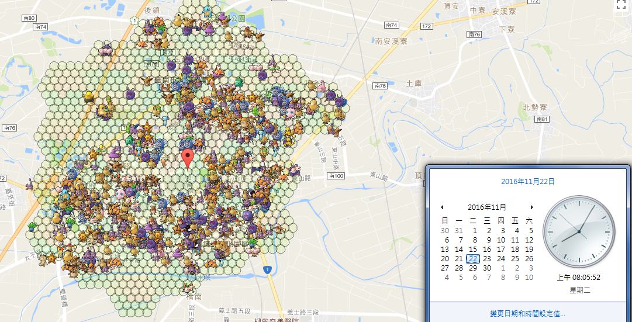The image size is (632, 322).
Task: Select the Squirtle icon near top park
Action: click(x=207, y=12)
